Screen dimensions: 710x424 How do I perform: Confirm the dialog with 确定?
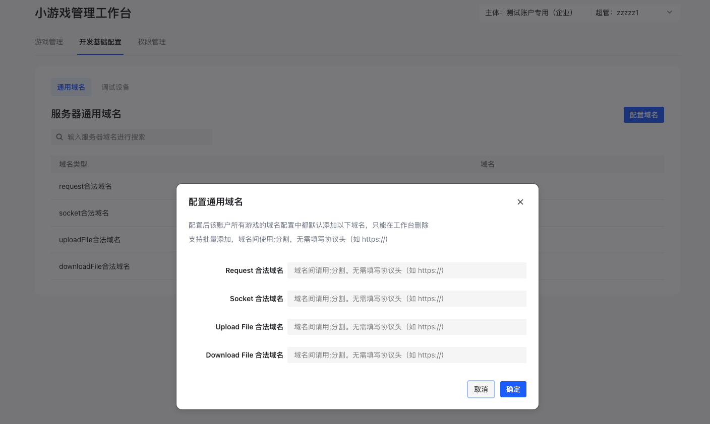tap(513, 389)
